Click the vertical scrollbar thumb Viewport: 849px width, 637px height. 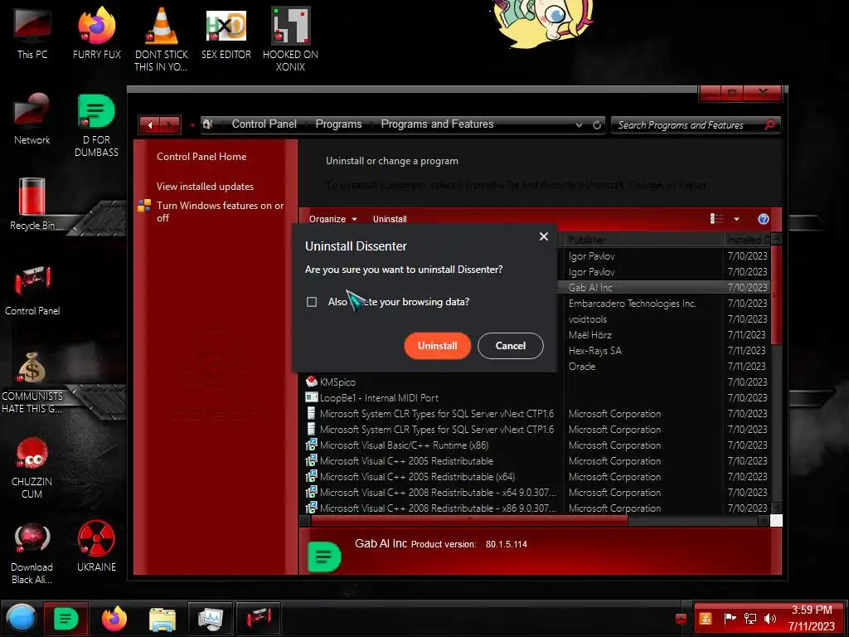tap(775, 295)
